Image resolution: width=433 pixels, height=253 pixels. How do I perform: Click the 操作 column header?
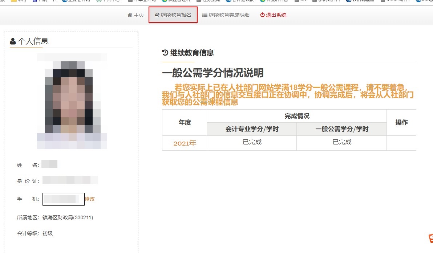click(401, 123)
